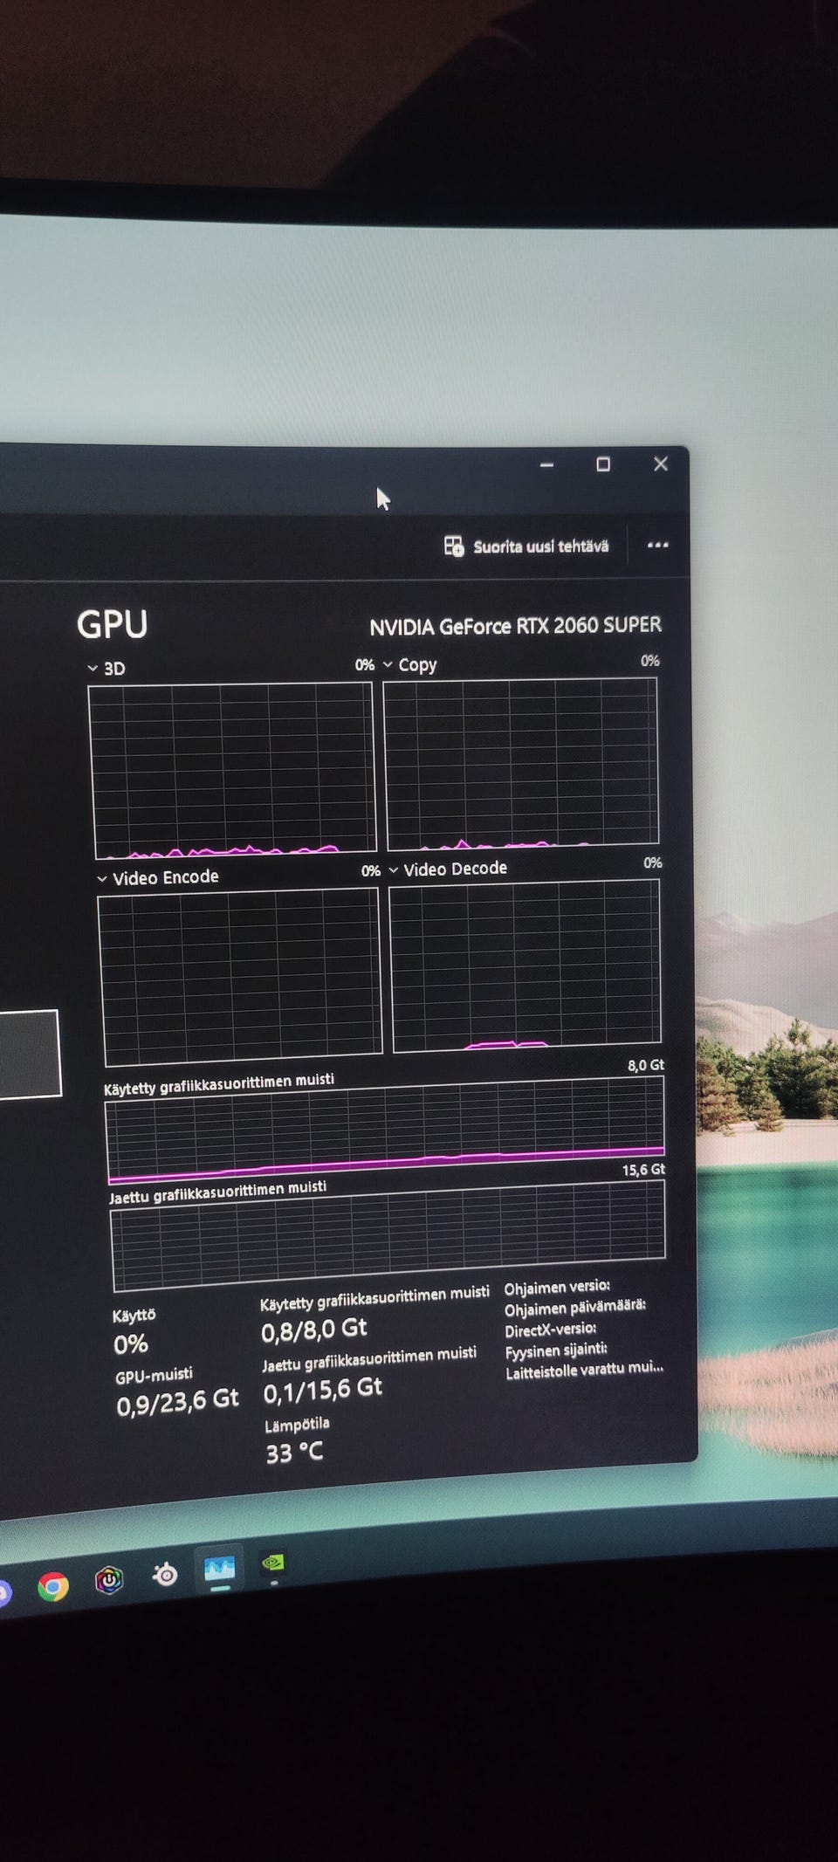Screen dimensions: 838x1862
Task: Click the 0,1/15,6 Gt shared memory value
Action: (x=323, y=1389)
